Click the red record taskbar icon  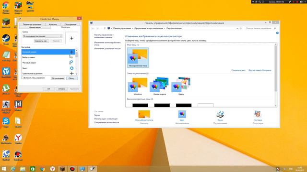[x=72, y=169]
